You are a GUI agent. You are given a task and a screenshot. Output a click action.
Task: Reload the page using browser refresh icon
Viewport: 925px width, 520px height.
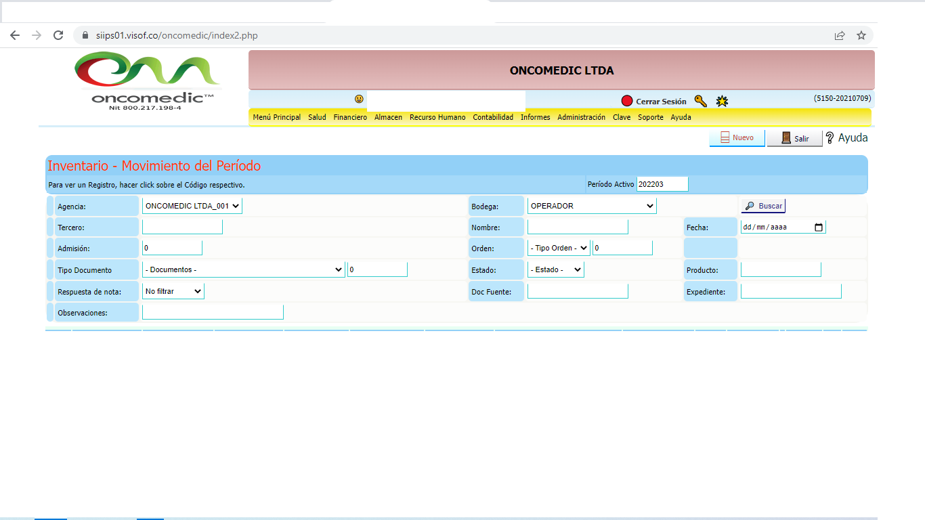[x=58, y=35]
